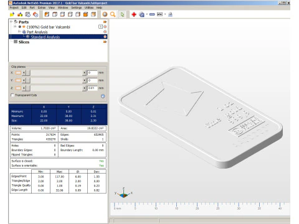
Task: Toggle the X clip plane button
Action: coord(19,73)
